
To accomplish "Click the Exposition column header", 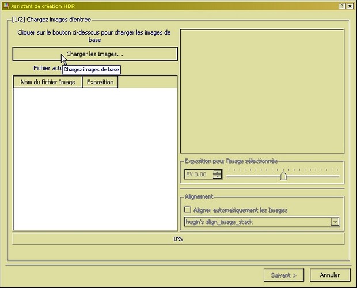I will pos(100,82).
